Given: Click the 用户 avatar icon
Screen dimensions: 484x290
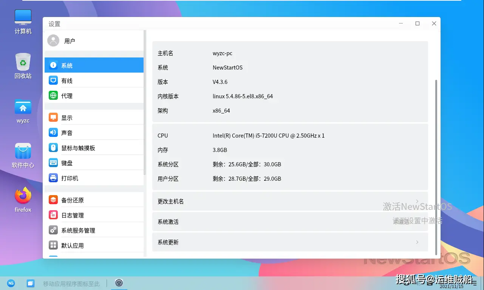Looking at the screenshot, I should pos(53,41).
